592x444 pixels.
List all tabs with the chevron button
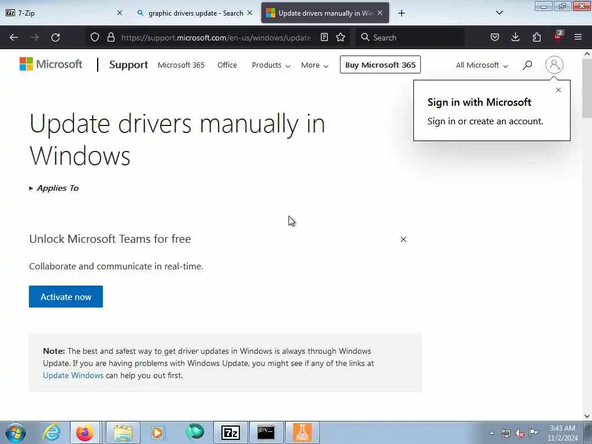pos(499,13)
